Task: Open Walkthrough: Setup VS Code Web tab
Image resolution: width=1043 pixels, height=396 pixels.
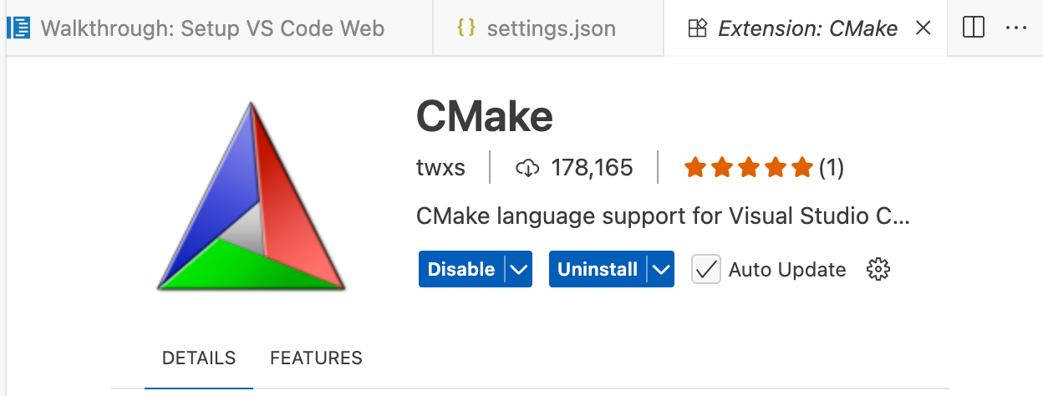Action: [212, 28]
